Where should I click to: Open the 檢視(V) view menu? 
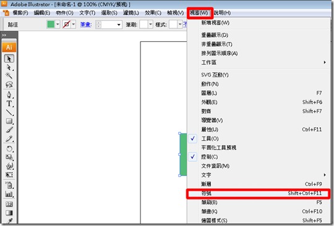coord(175,13)
